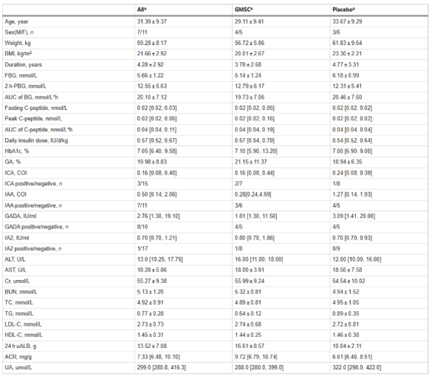The width and height of the screenshot is (432, 376).
Task: Select the "UA, umol/L" row label
Action: click(18, 367)
